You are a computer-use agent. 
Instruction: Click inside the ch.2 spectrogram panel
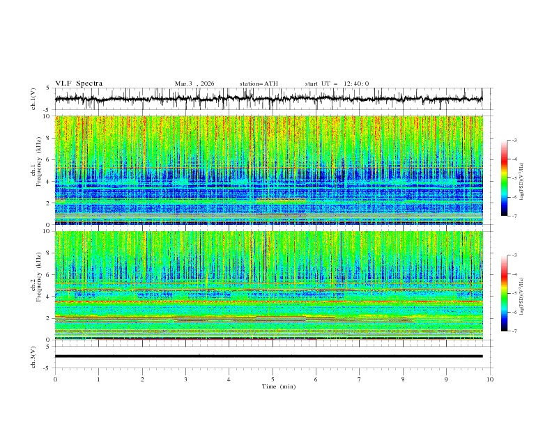click(268, 285)
